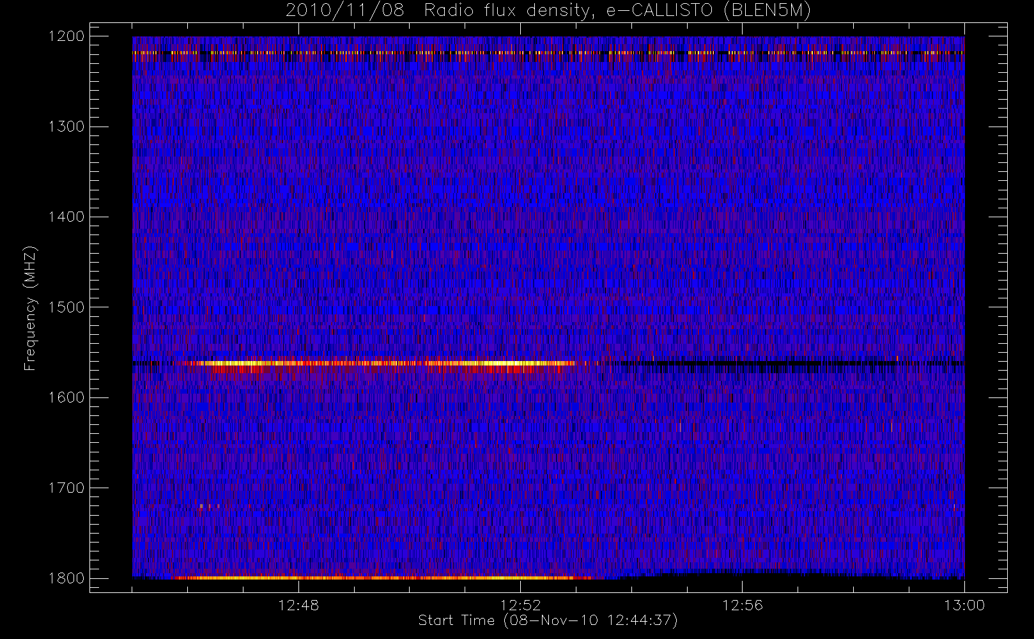Screen dimensions: 1034x639
Task: Click the bright yellow emission band near 1560 MHz
Action: click(x=383, y=363)
